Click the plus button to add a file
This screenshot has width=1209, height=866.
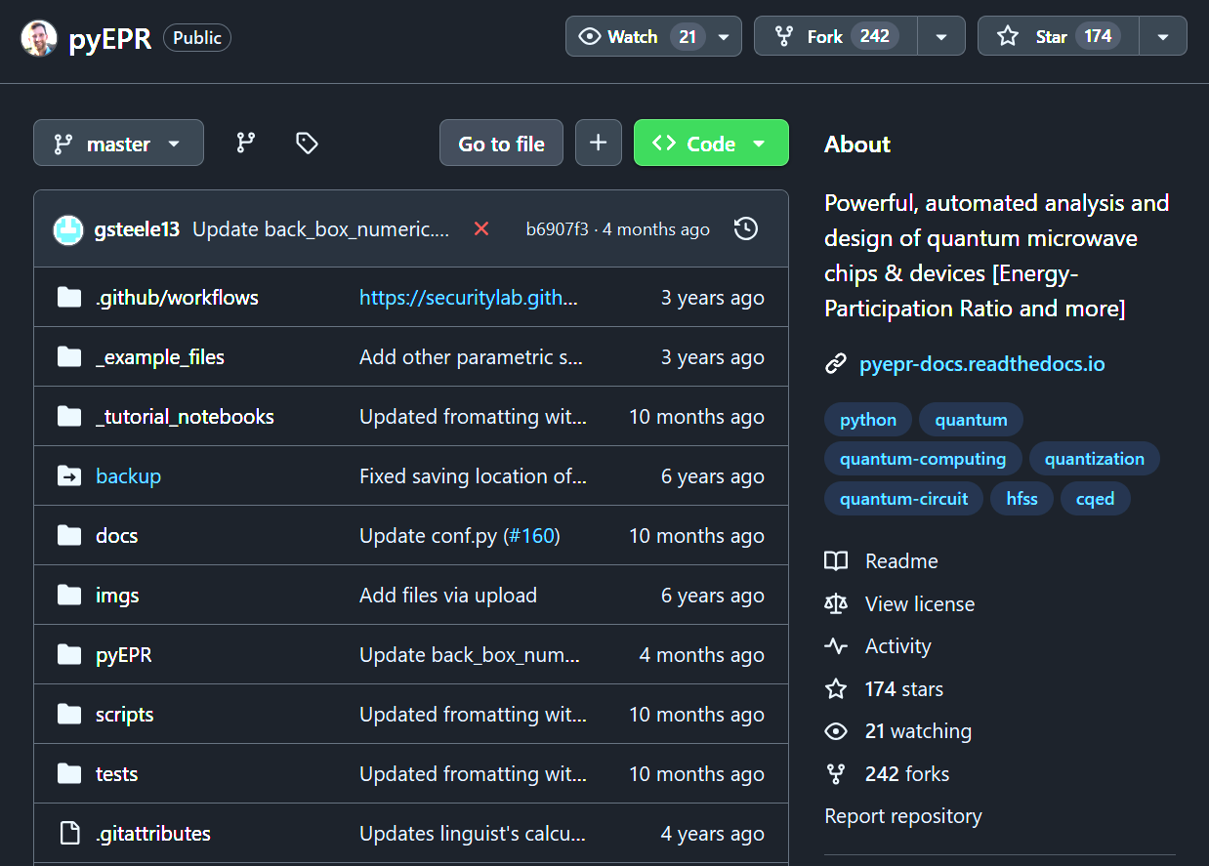click(x=599, y=143)
